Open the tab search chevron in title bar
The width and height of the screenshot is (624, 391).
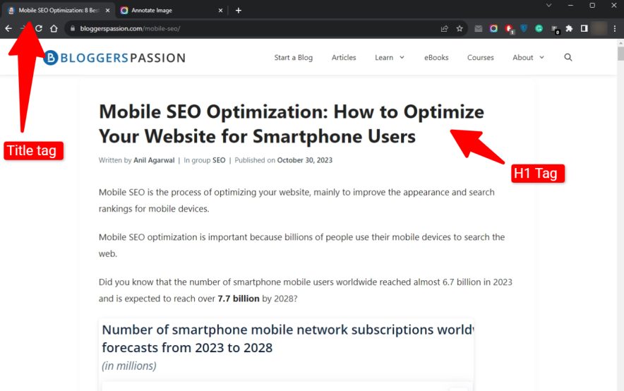[x=549, y=6]
